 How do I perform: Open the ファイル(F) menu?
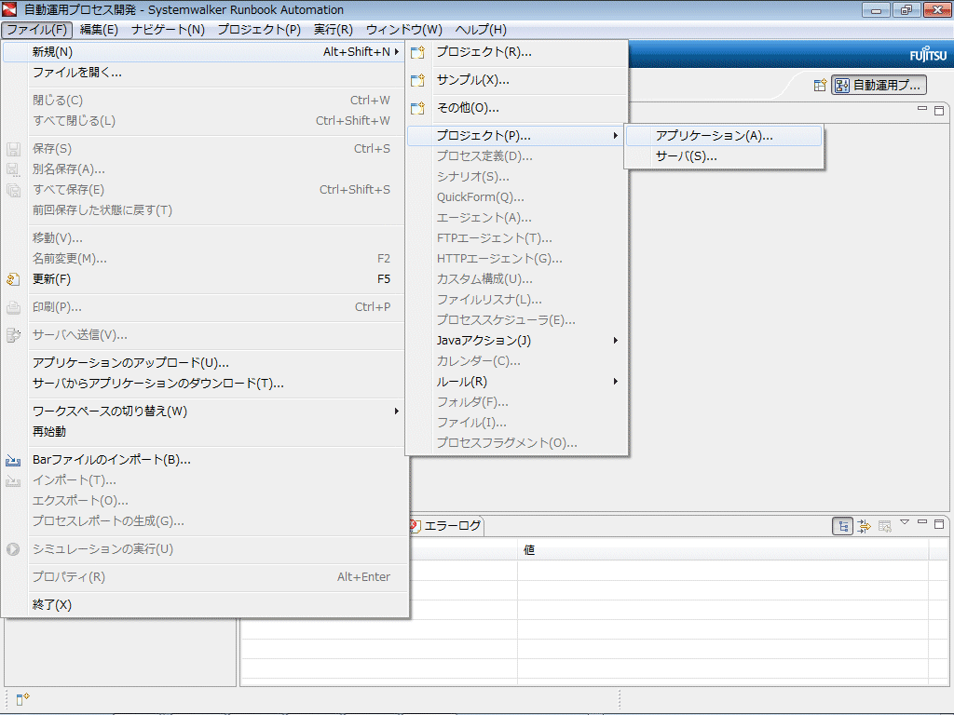coord(36,30)
